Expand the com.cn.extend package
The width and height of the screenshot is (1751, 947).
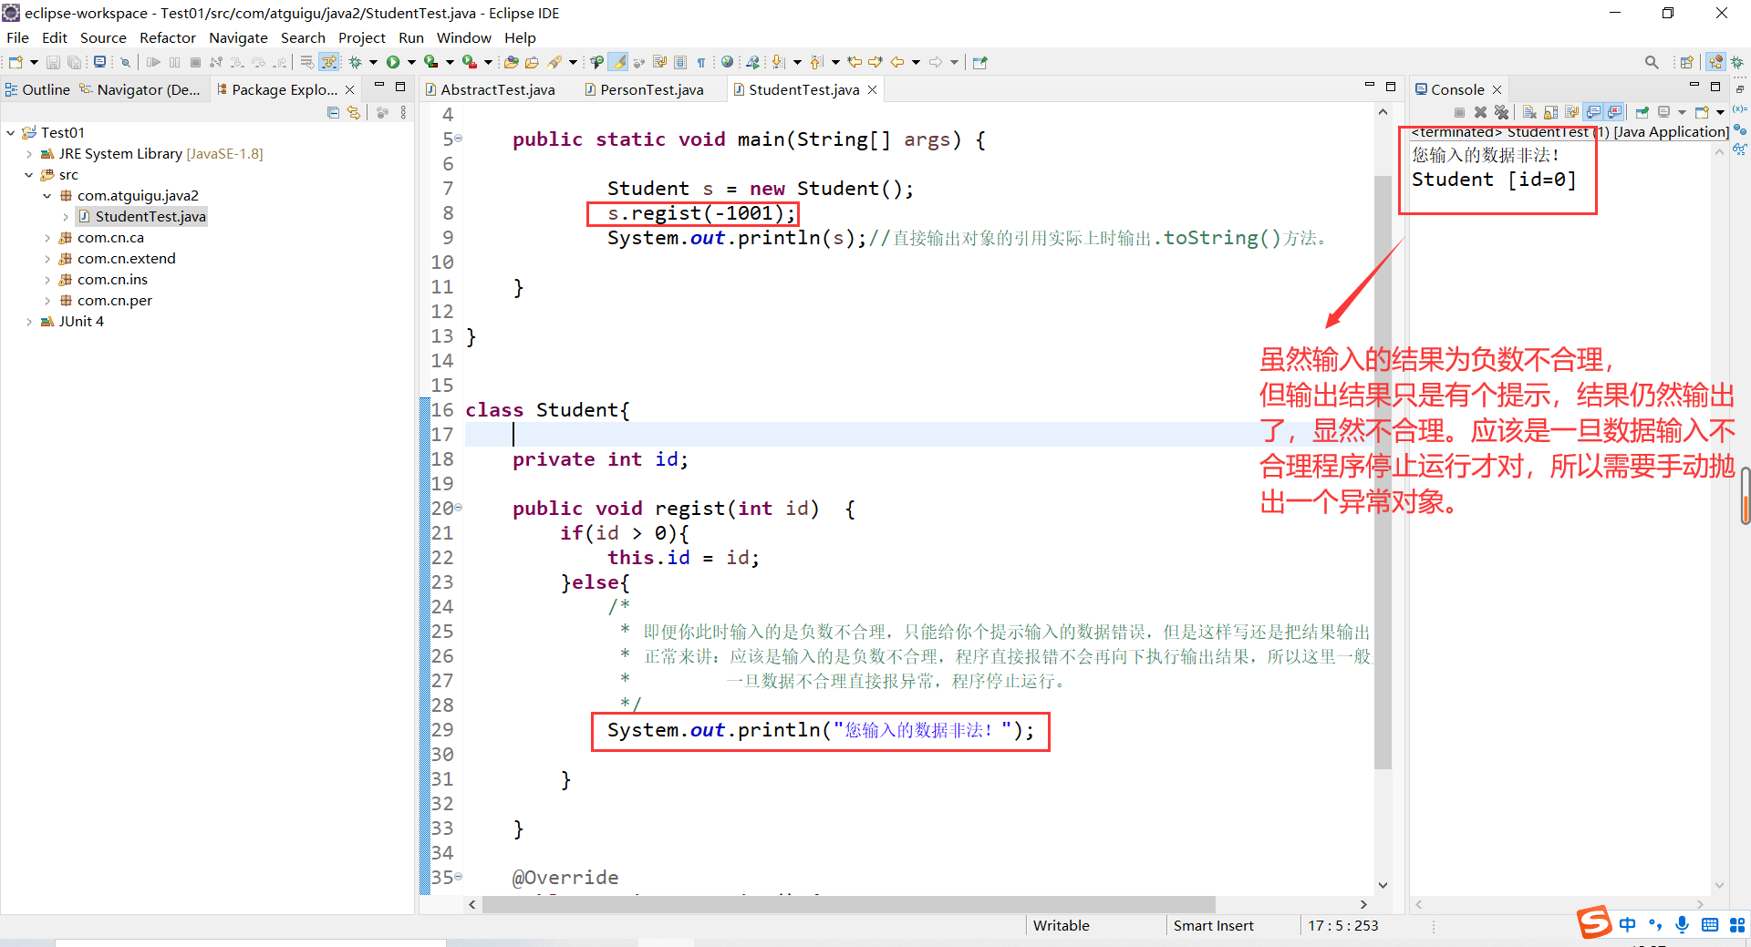click(x=47, y=258)
